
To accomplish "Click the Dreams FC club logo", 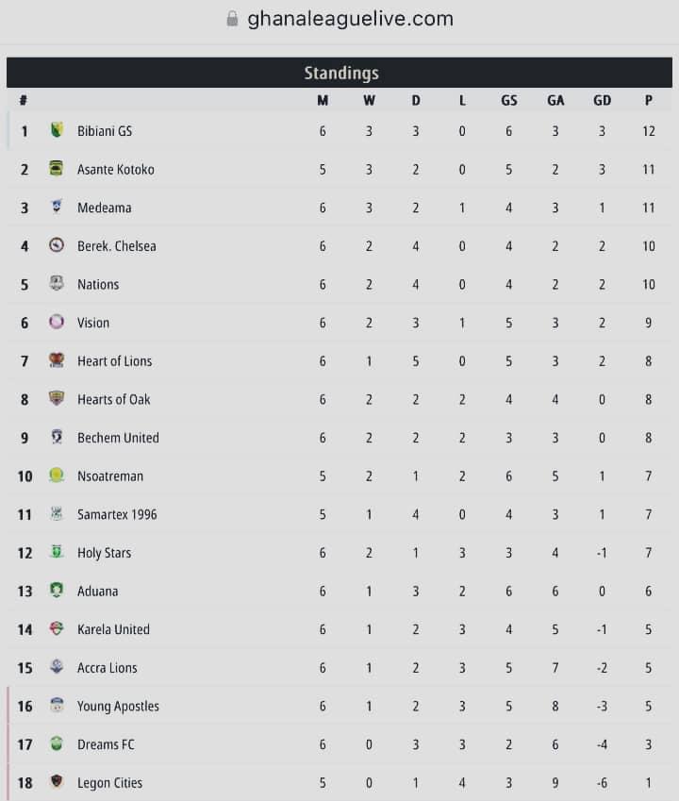I will (x=57, y=743).
